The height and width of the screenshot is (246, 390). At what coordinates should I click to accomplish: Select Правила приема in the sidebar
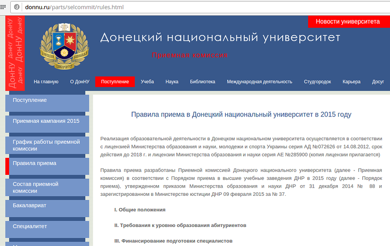pos(47,166)
